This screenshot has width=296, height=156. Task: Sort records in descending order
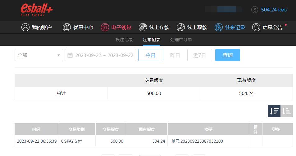274,111
